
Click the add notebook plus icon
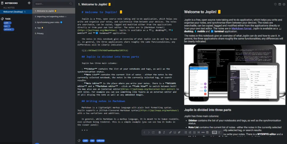[29, 3]
